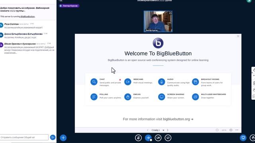Select the name Роза Солтан in chat

pyautogui.click(x=12, y=24)
